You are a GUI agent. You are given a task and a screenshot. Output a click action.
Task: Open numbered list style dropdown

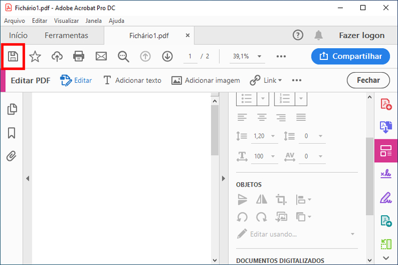pyautogui.click(x=301, y=99)
